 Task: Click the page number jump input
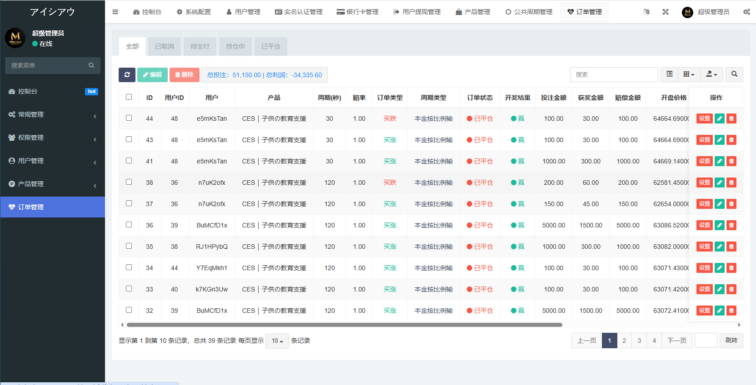tap(706, 341)
